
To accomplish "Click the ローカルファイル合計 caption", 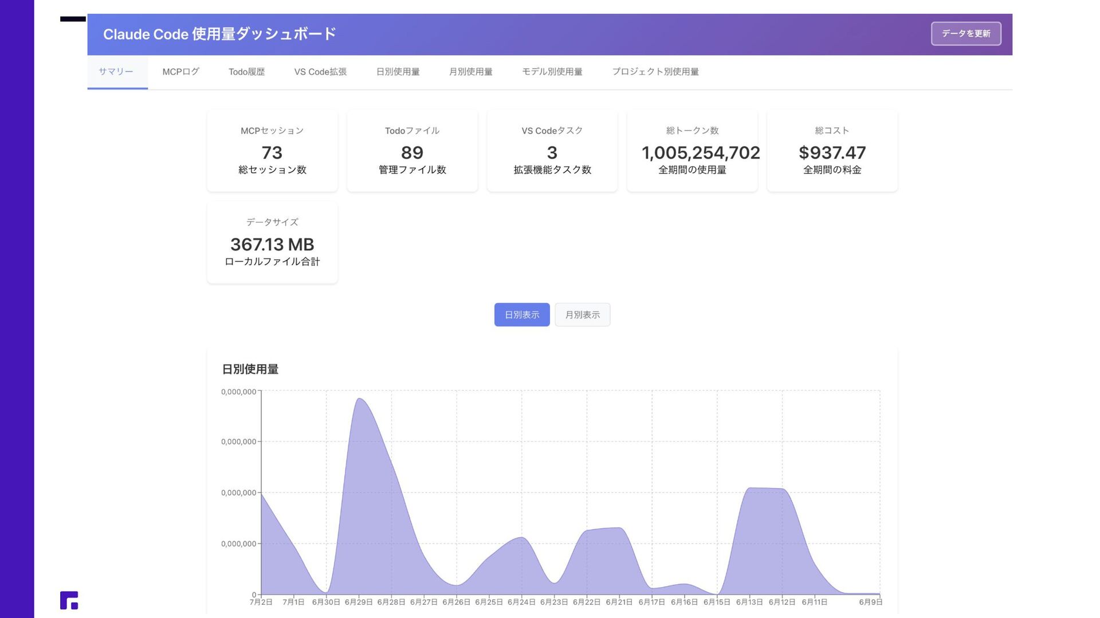I will [x=272, y=261].
